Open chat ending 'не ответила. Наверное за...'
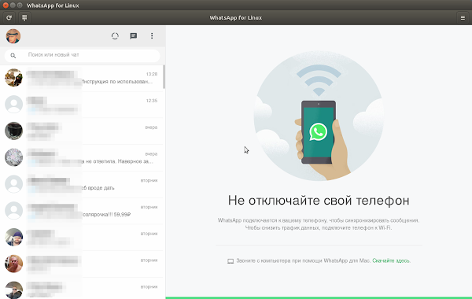This screenshot has height=299, width=472. [82, 158]
